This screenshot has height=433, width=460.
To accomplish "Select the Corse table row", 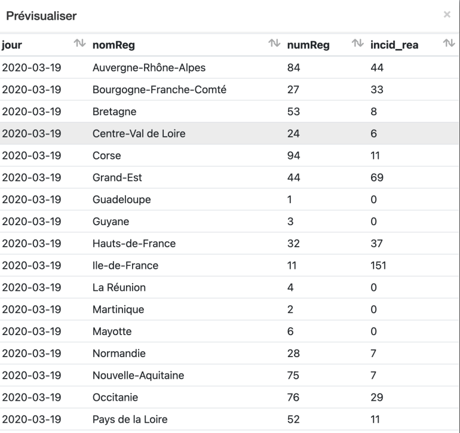I will tap(229, 155).
